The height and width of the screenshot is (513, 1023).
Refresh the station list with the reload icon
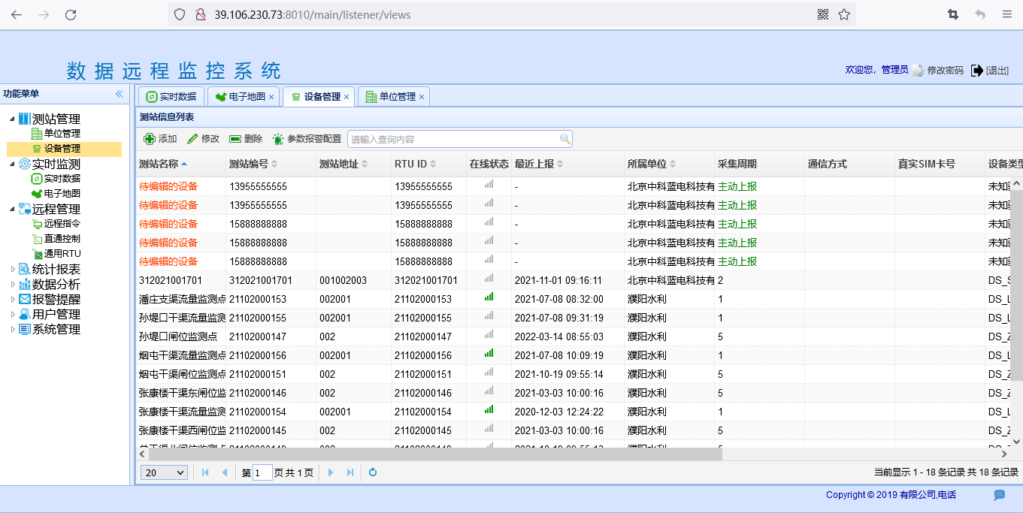372,472
